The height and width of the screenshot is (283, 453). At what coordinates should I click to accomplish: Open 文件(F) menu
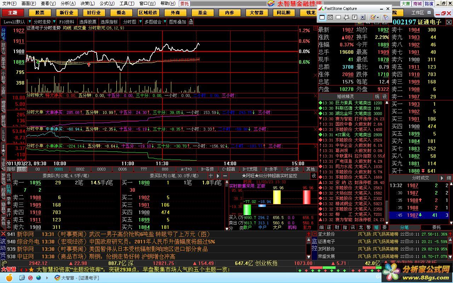coord(9,3)
